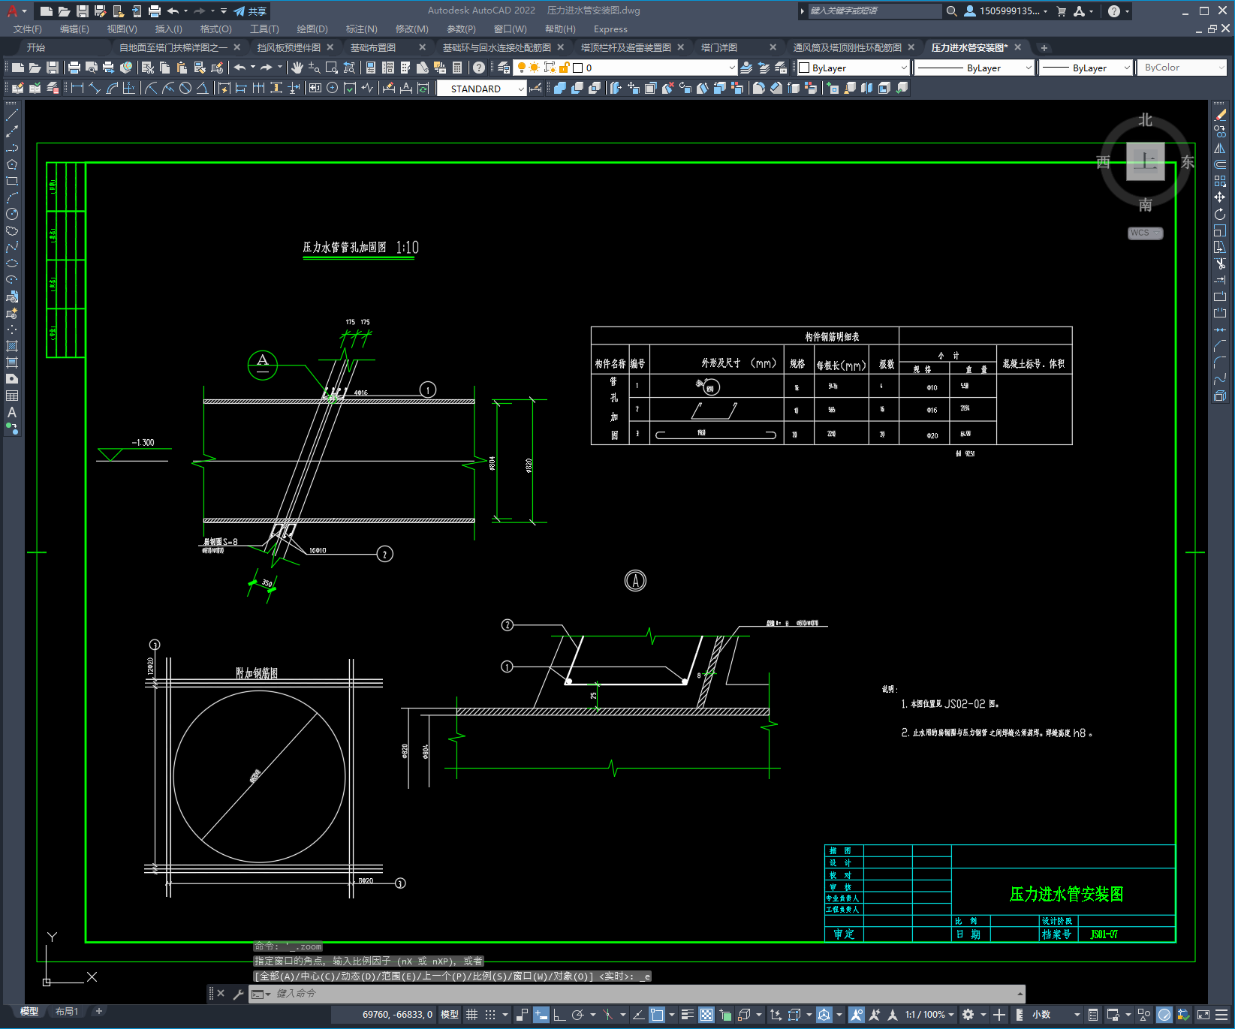Open the STANDARD dimension style dropdown
The width and height of the screenshot is (1235, 1029).
click(481, 89)
